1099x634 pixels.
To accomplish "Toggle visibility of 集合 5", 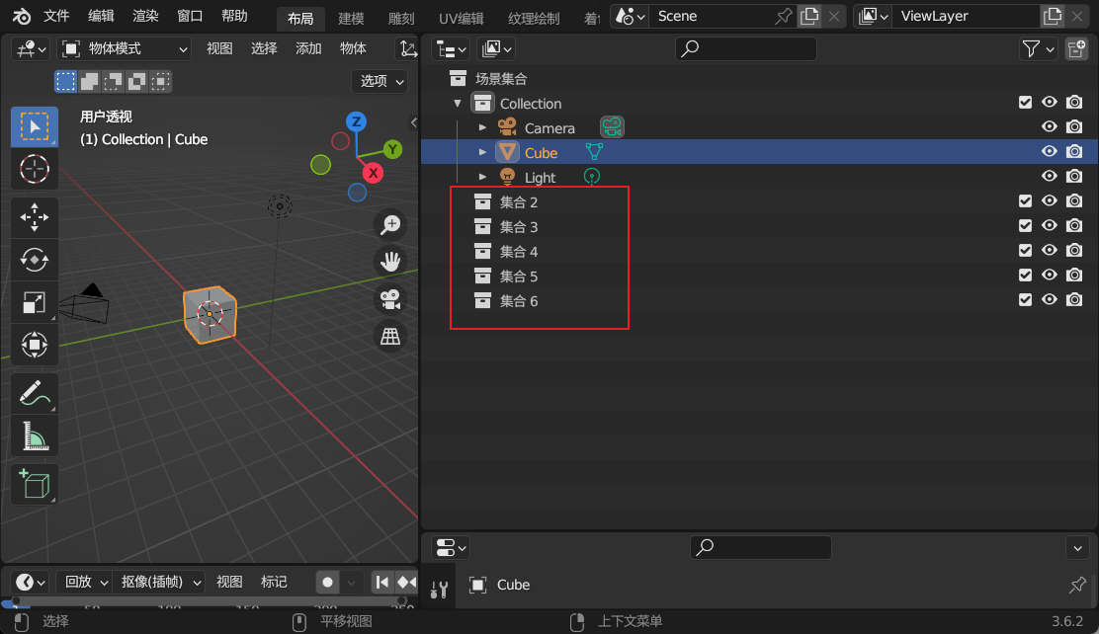I will (x=1050, y=276).
